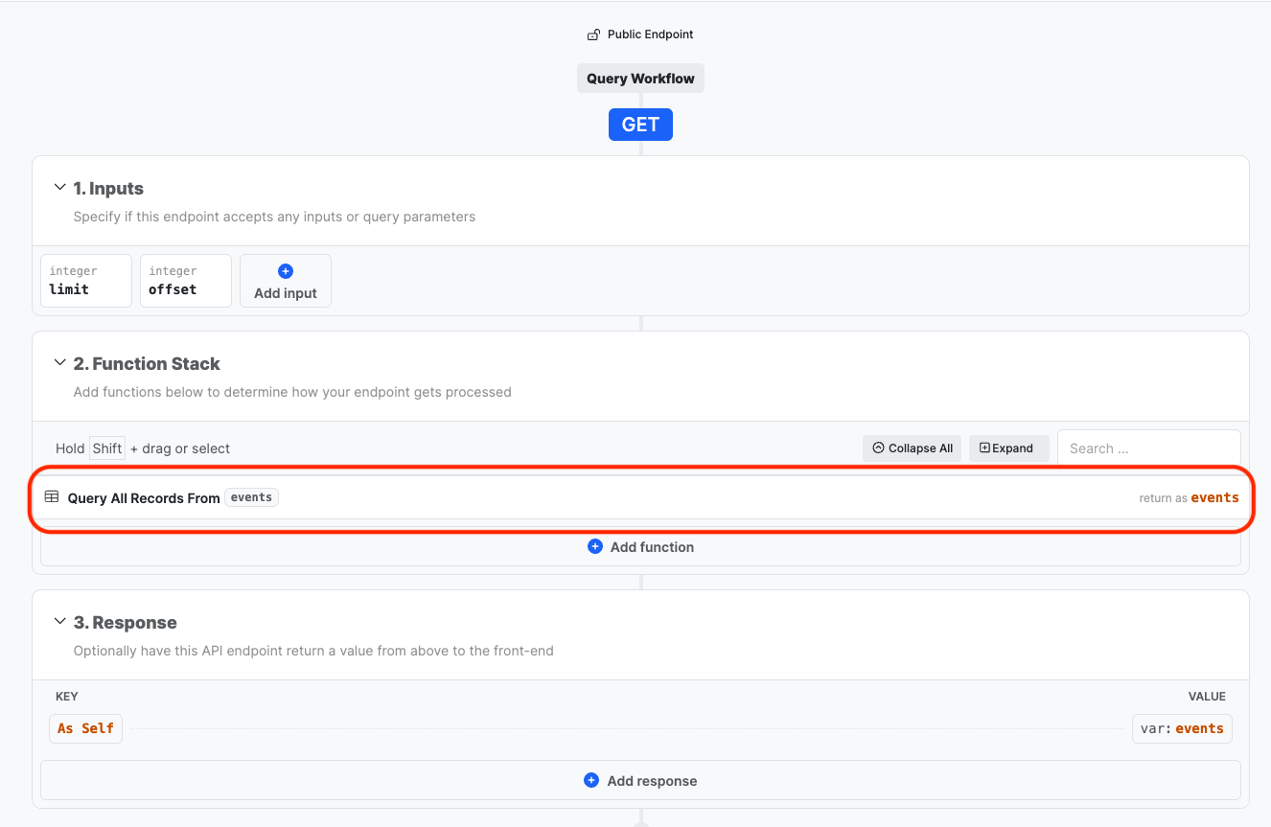The image size is (1271, 827).
Task: Collapse the 3. Response section chevron
Action: click(x=59, y=622)
